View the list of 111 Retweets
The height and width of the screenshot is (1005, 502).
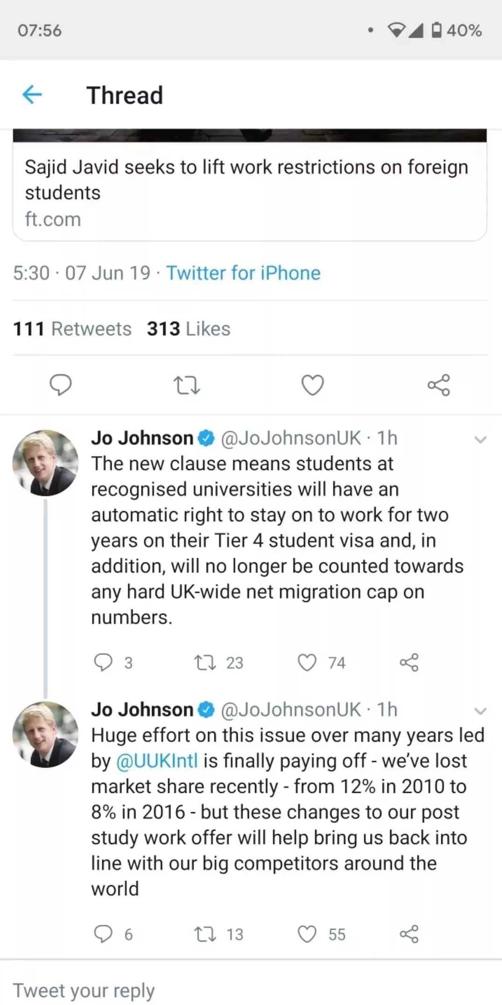click(x=72, y=328)
